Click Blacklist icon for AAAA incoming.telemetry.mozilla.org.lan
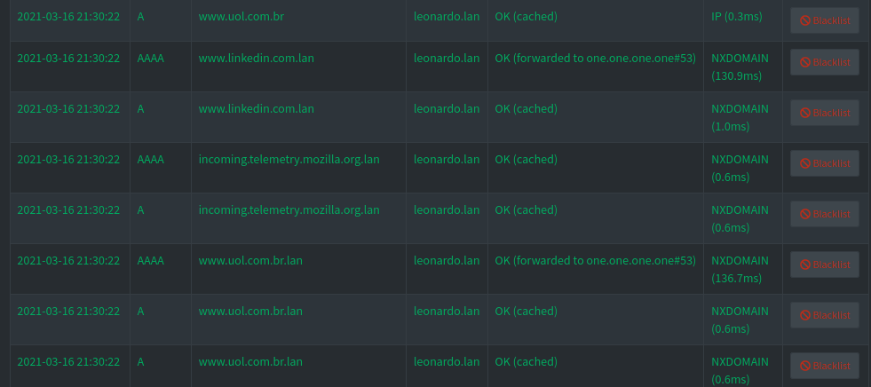The height and width of the screenshot is (387, 871). pos(824,163)
